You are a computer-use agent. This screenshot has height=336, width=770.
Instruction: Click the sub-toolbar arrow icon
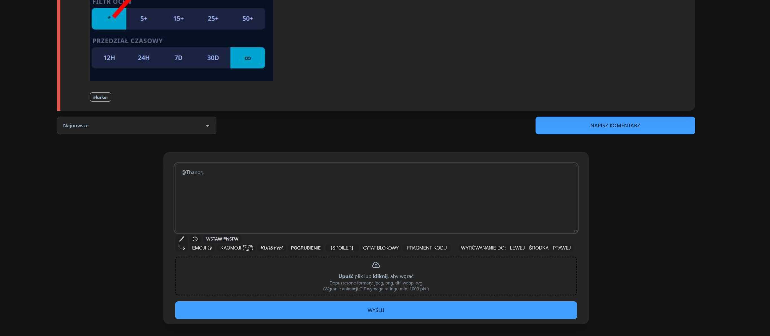tap(181, 247)
